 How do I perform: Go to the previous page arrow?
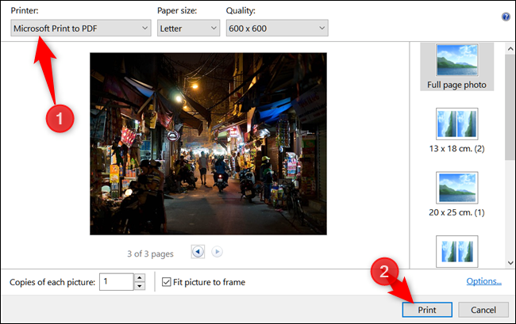coord(198,252)
